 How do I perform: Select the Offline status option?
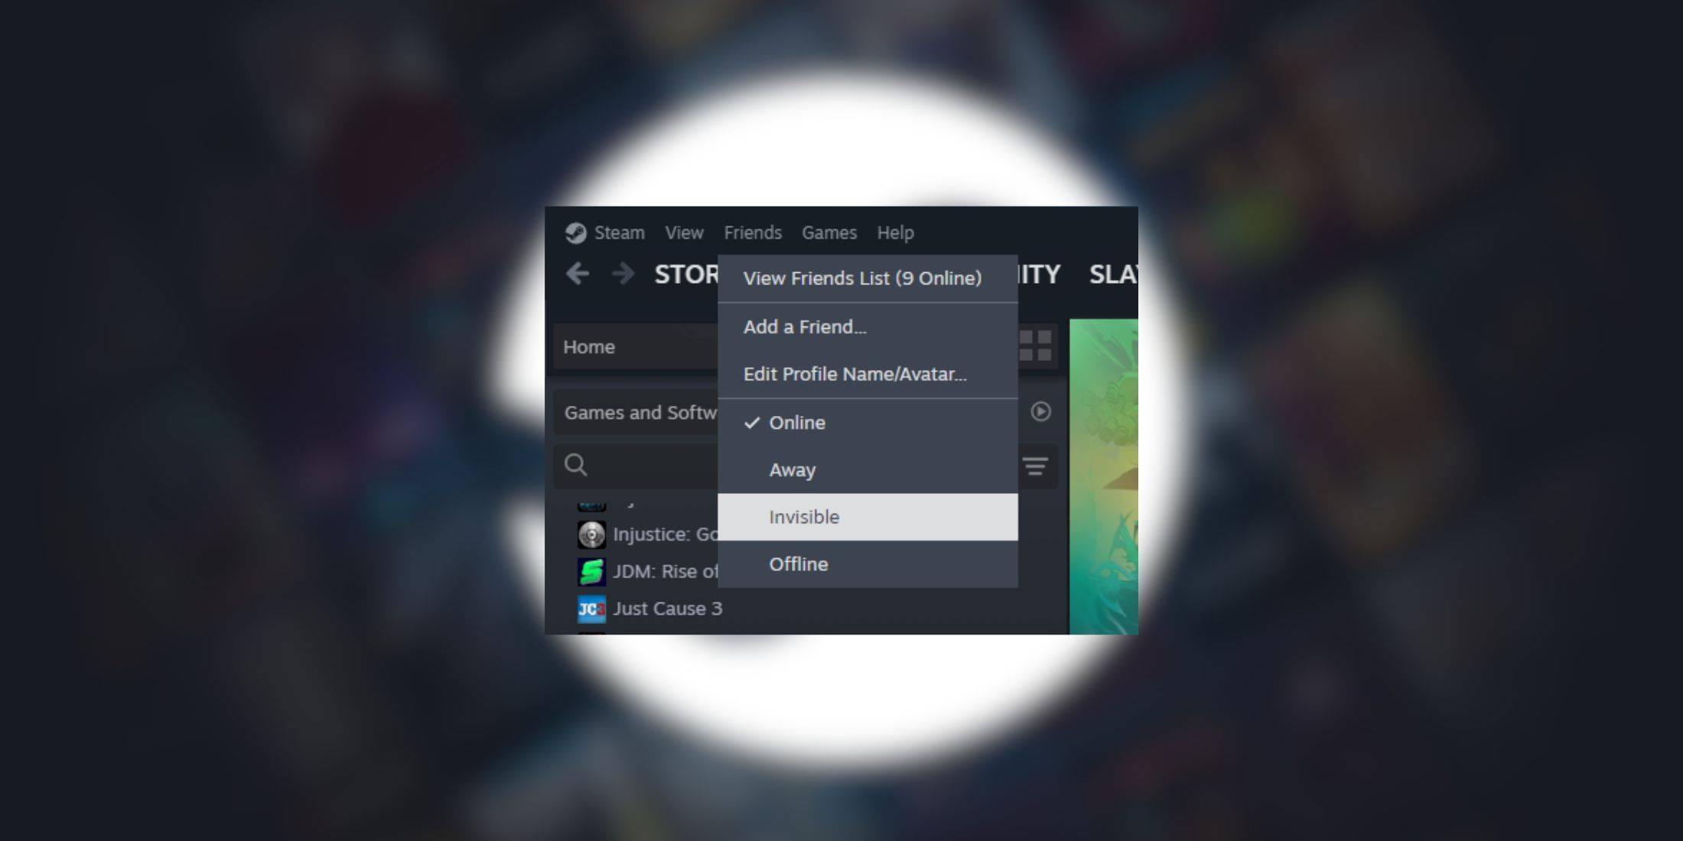pos(799,563)
